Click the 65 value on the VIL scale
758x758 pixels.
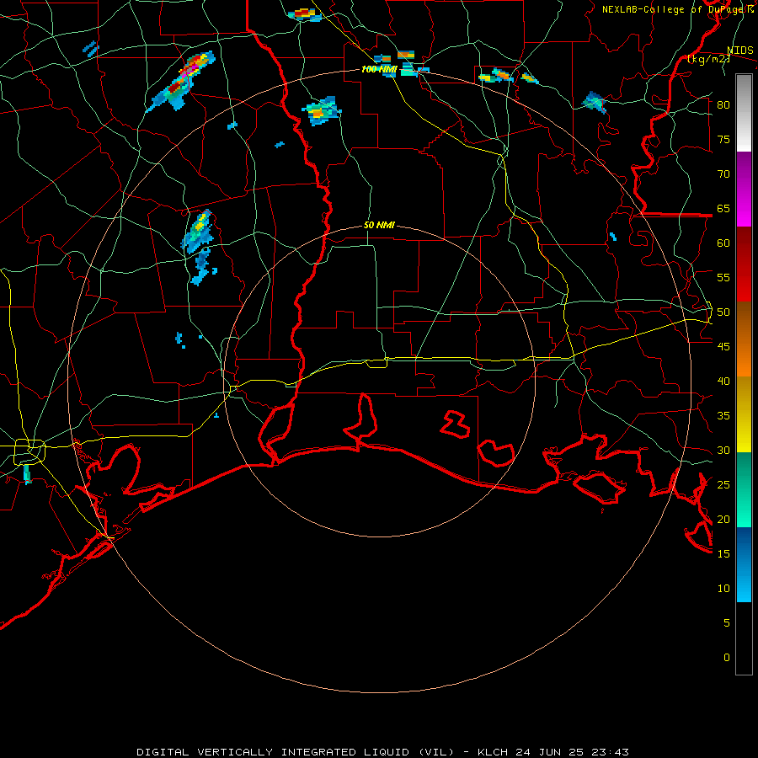723,208
